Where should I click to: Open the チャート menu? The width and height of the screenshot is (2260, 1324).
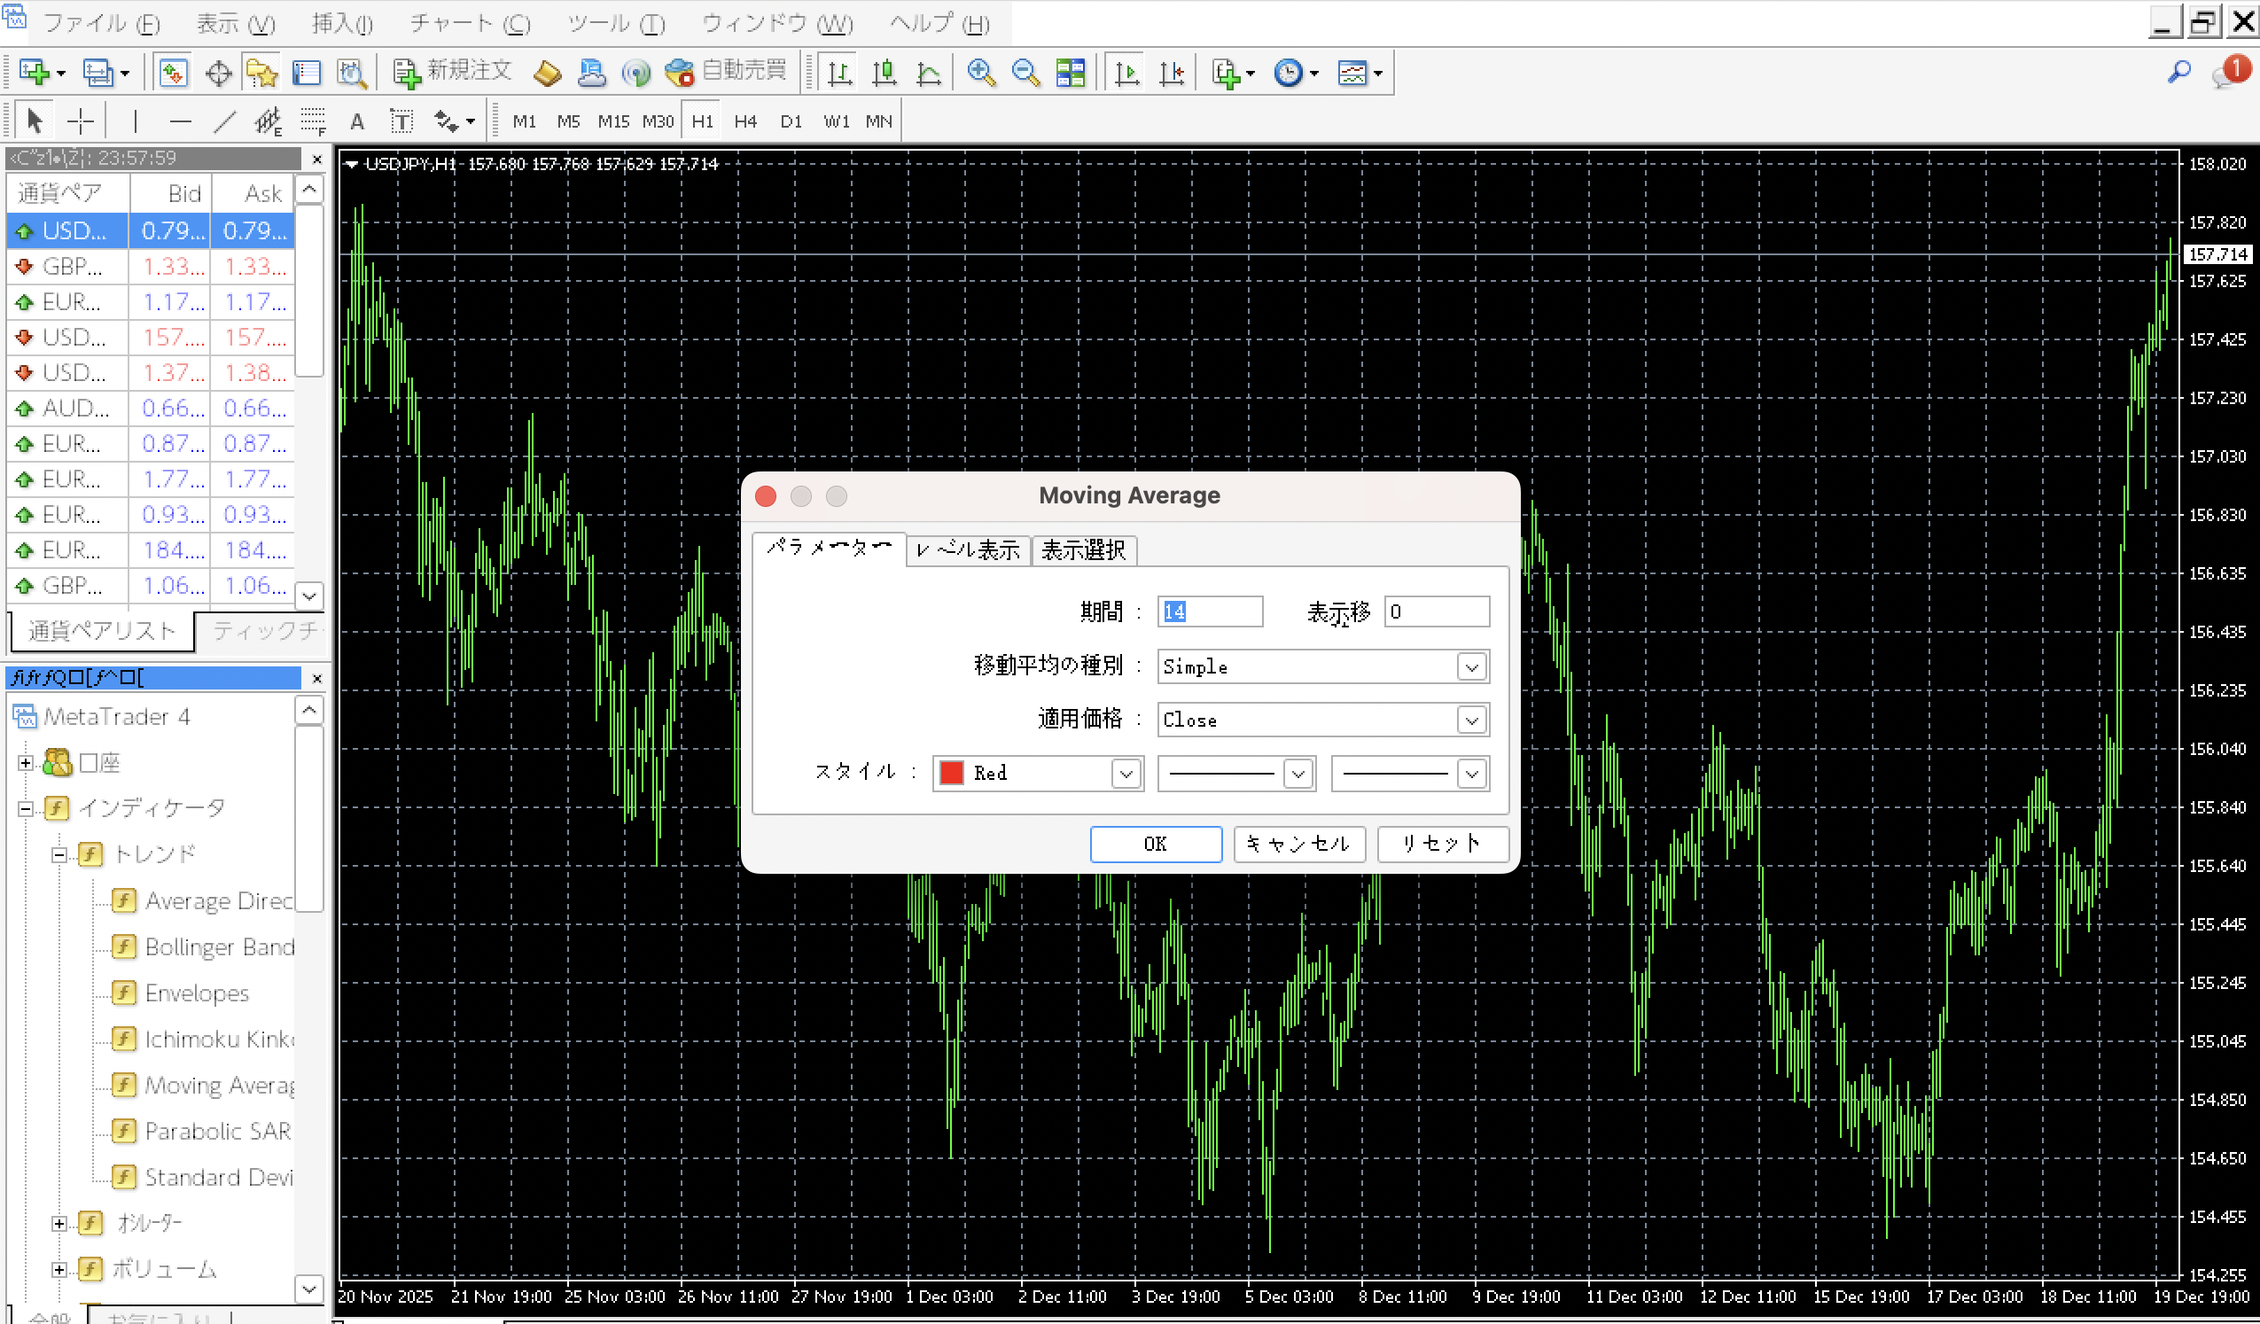pyautogui.click(x=470, y=23)
